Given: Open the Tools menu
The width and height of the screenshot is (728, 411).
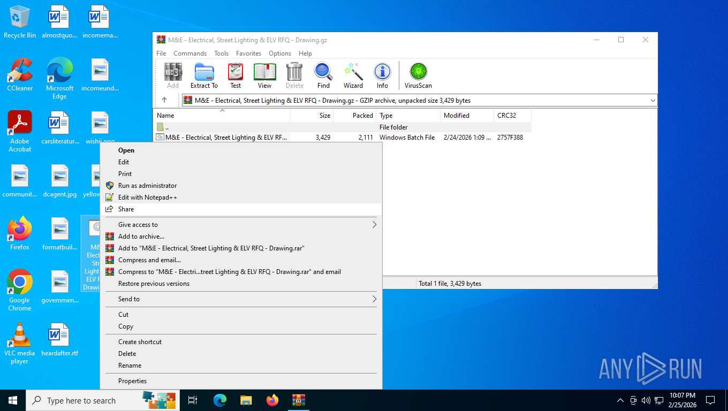Looking at the screenshot, I should 221,54.
